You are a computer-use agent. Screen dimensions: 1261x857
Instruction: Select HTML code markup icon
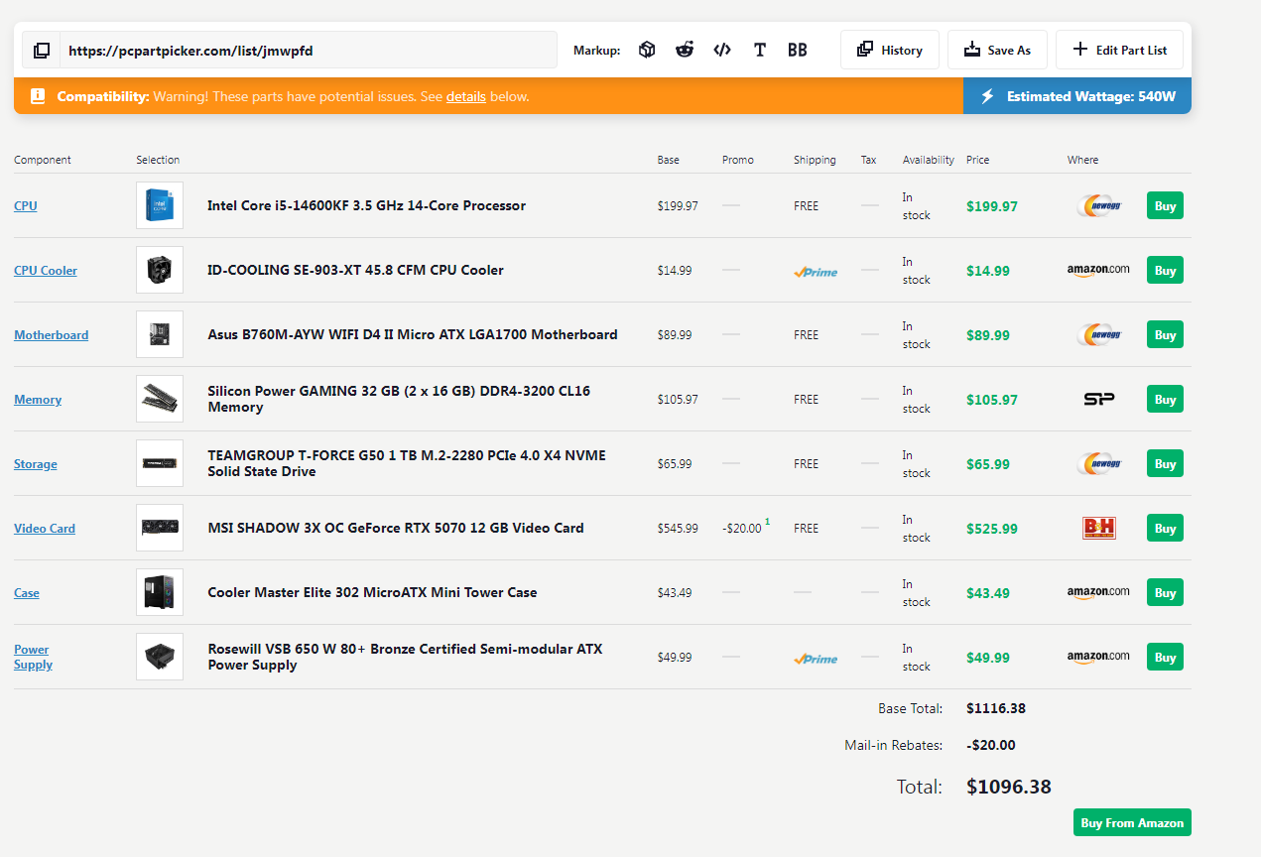coord(722,50)
